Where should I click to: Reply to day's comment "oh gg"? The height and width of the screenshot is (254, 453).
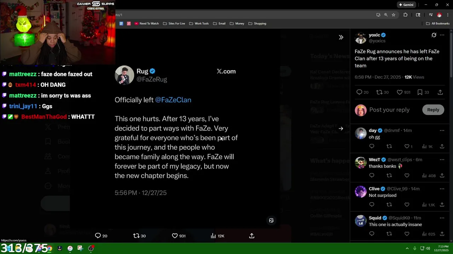click(372, 146)
